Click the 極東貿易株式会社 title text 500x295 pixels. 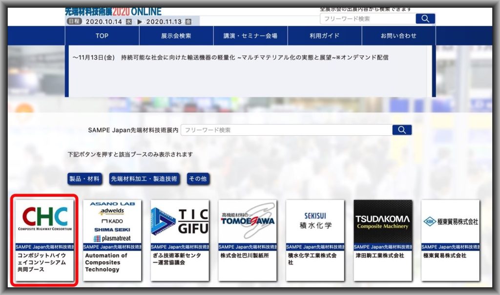pos(445,255)
